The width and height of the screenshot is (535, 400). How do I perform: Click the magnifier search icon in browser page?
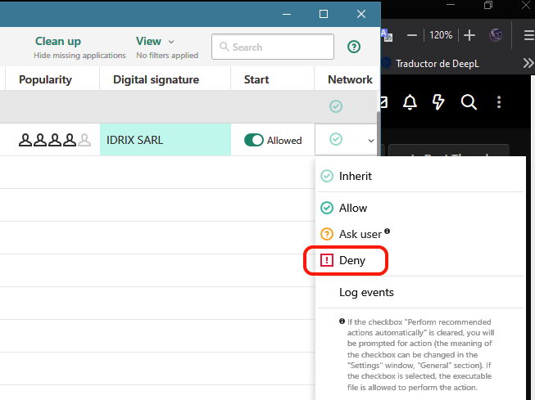pyautogui.click(x=469, y=101)
